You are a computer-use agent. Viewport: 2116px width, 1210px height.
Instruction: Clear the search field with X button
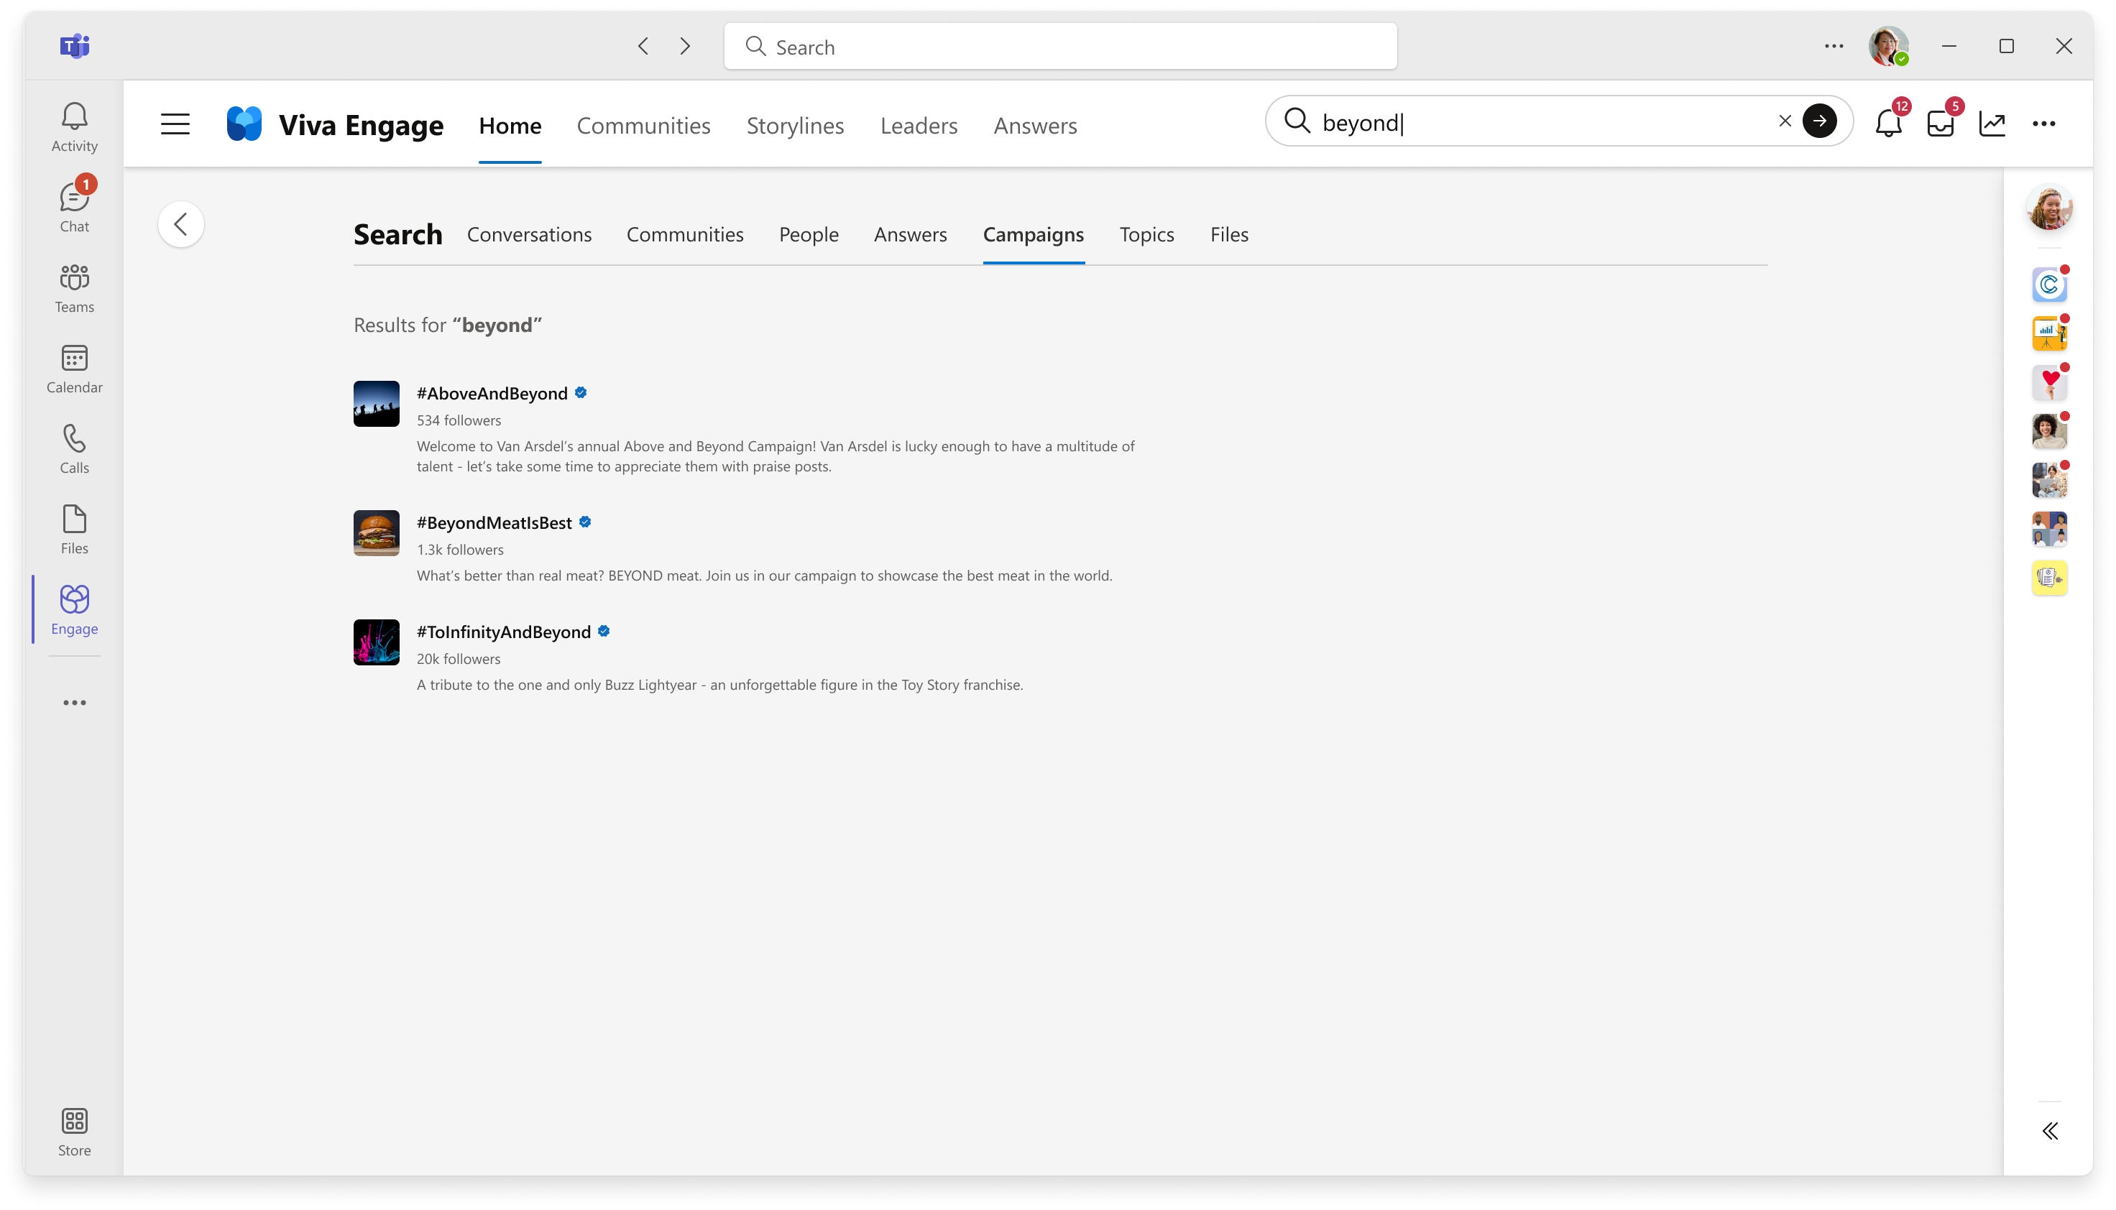pyautogui.click(x=1785, y=121)
